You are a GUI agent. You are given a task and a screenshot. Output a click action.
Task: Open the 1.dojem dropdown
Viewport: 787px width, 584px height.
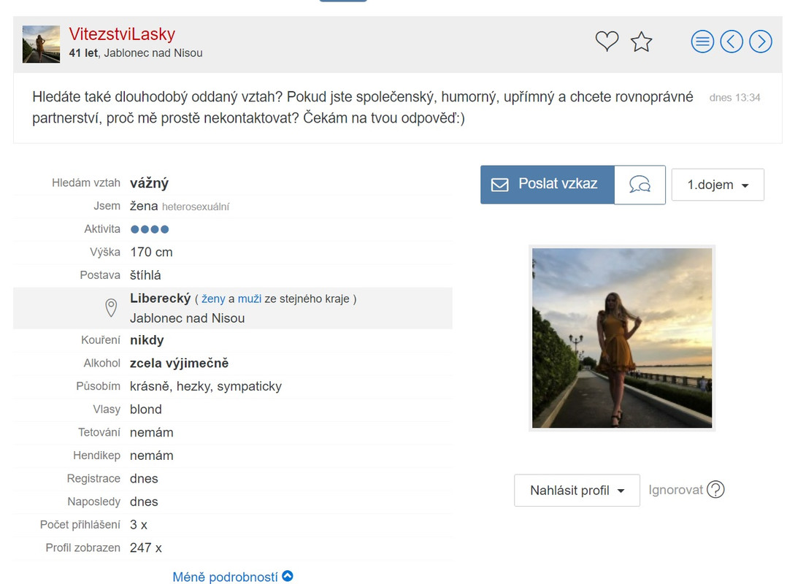click(x=718, y=185)
